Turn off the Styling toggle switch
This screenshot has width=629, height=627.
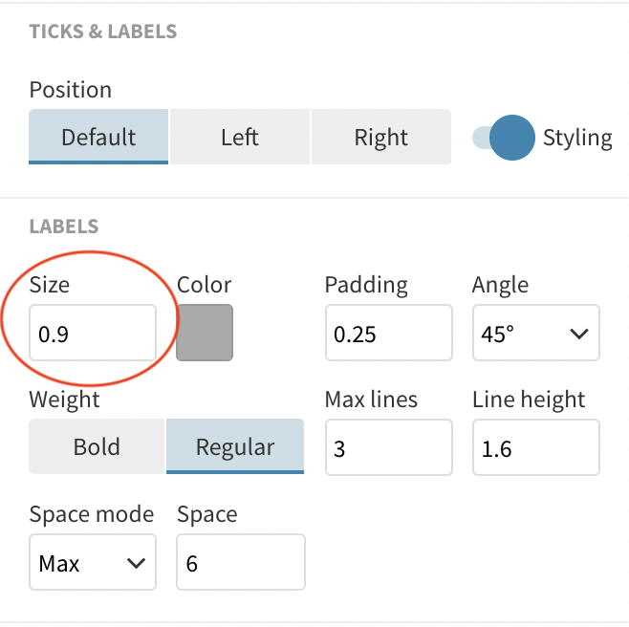[x=503, y=138]
